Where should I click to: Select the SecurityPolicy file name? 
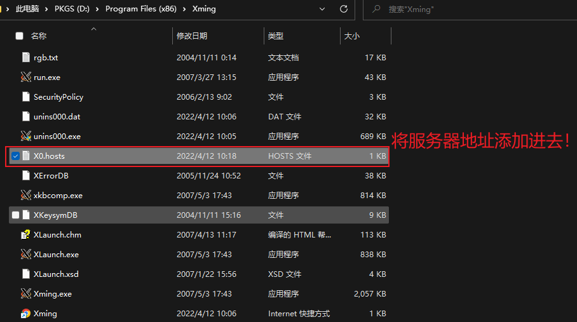point(58,97)
